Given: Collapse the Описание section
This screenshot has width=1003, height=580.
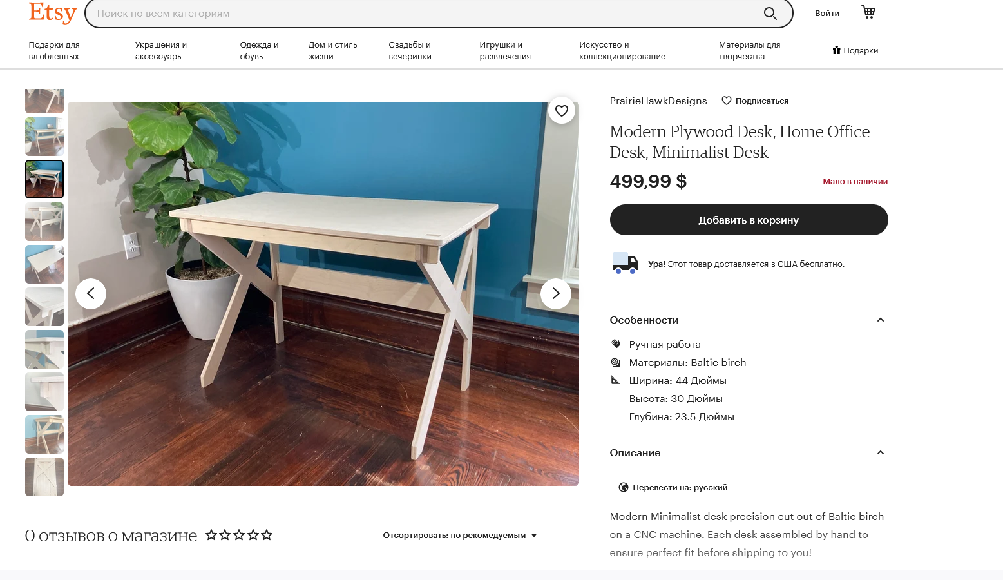Looking at the screenshot, I should click(881, 453).
